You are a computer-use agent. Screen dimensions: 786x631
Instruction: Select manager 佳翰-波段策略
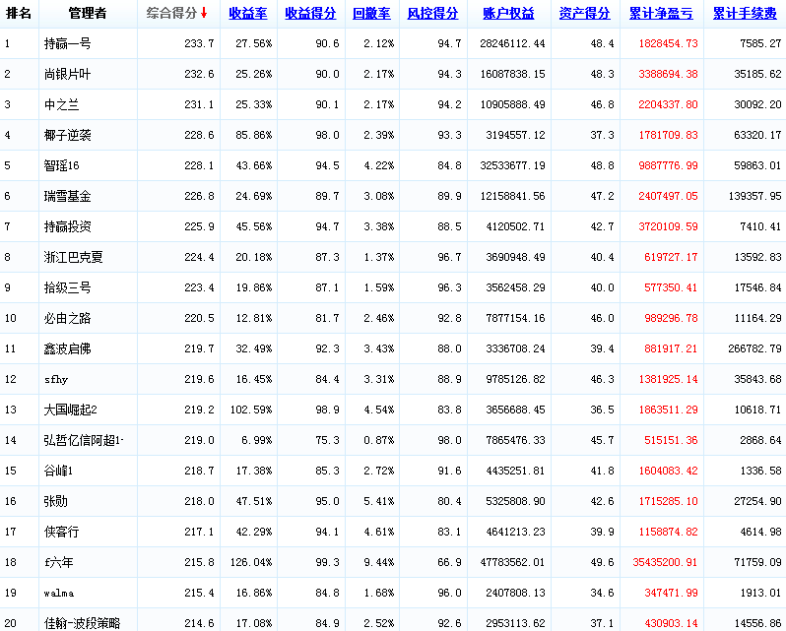pos(83,623)
